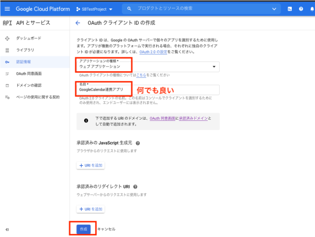Click the key icon for 認証情報

pyautogui.click(x=7, y=62)
